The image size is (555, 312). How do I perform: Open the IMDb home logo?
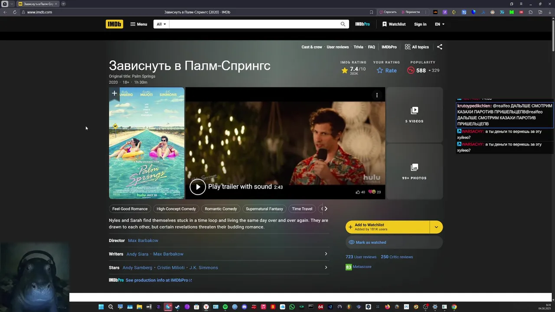114,24
